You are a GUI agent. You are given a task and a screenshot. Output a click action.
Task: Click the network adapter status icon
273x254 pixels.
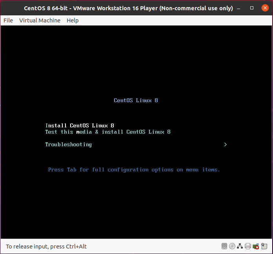(x=240, y=247)
